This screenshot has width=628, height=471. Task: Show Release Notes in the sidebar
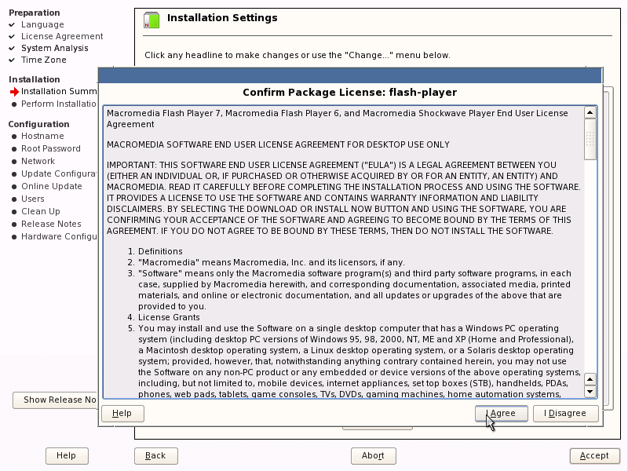(55, 400)
